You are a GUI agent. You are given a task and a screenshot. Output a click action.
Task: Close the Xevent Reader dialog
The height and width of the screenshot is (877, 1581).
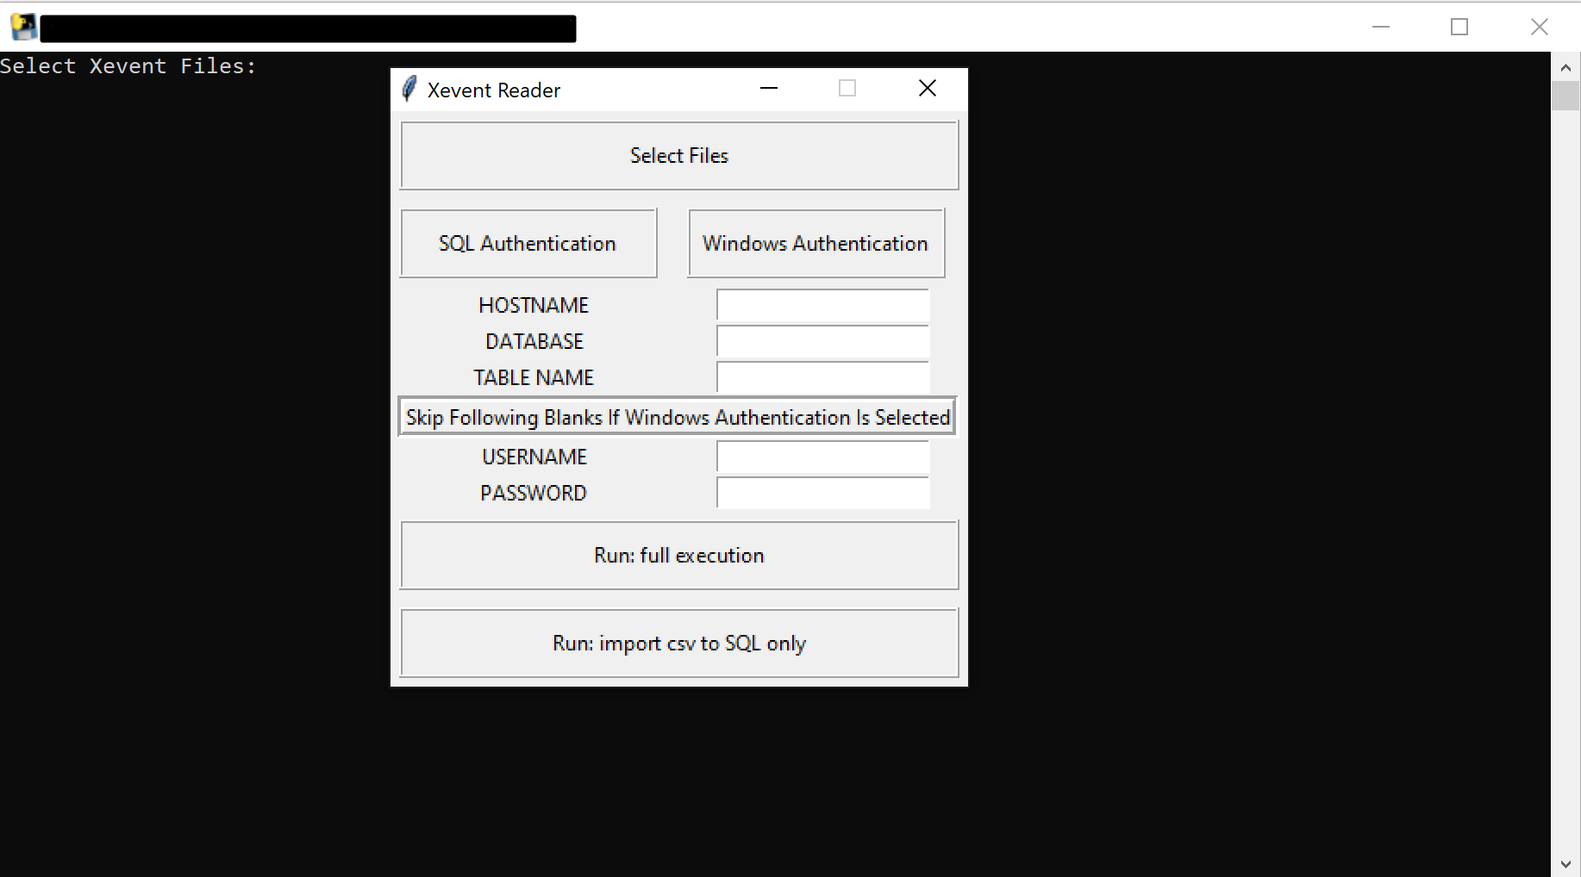pyautogui.click(x=927, y=89)
